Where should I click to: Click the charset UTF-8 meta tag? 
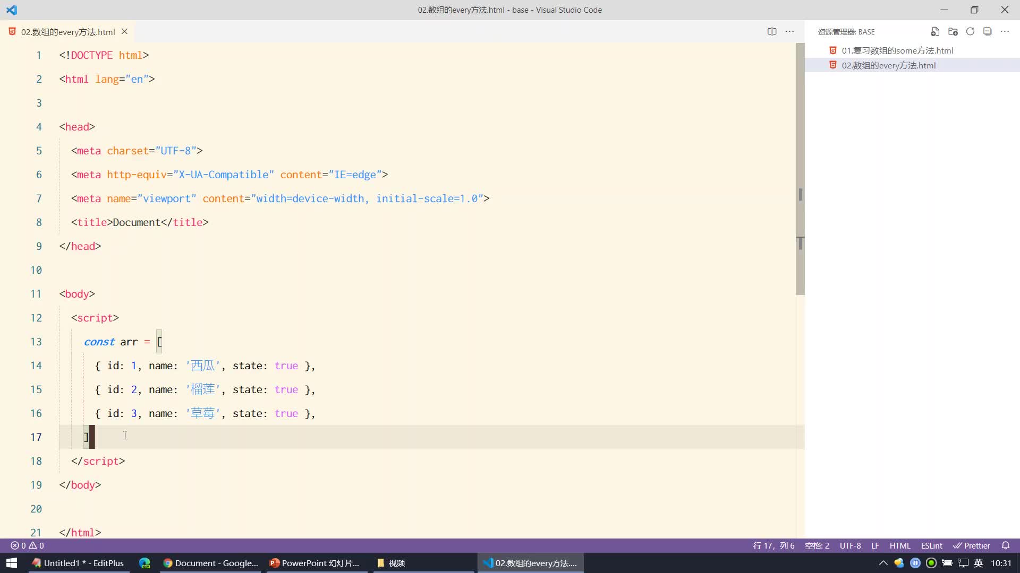[x=137, y=151]
